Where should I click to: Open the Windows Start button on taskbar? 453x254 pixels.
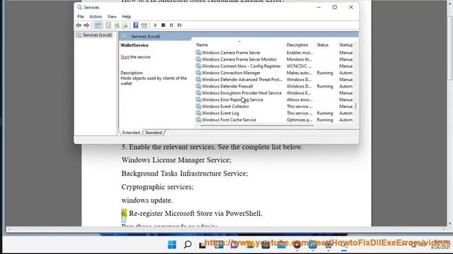point(172,245)
